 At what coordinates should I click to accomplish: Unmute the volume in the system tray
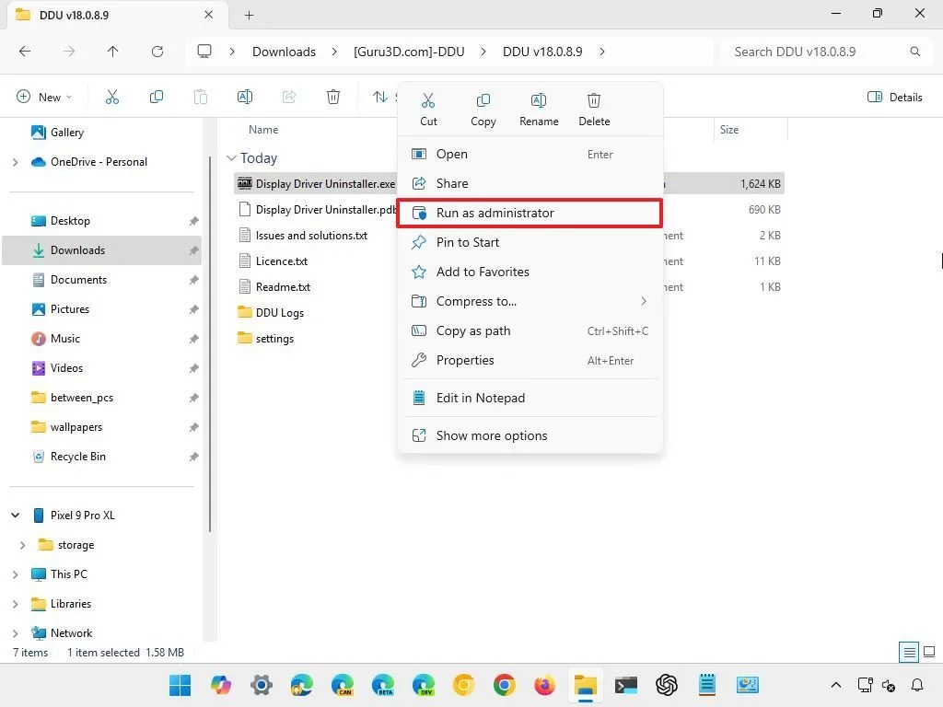click(888, 686)
